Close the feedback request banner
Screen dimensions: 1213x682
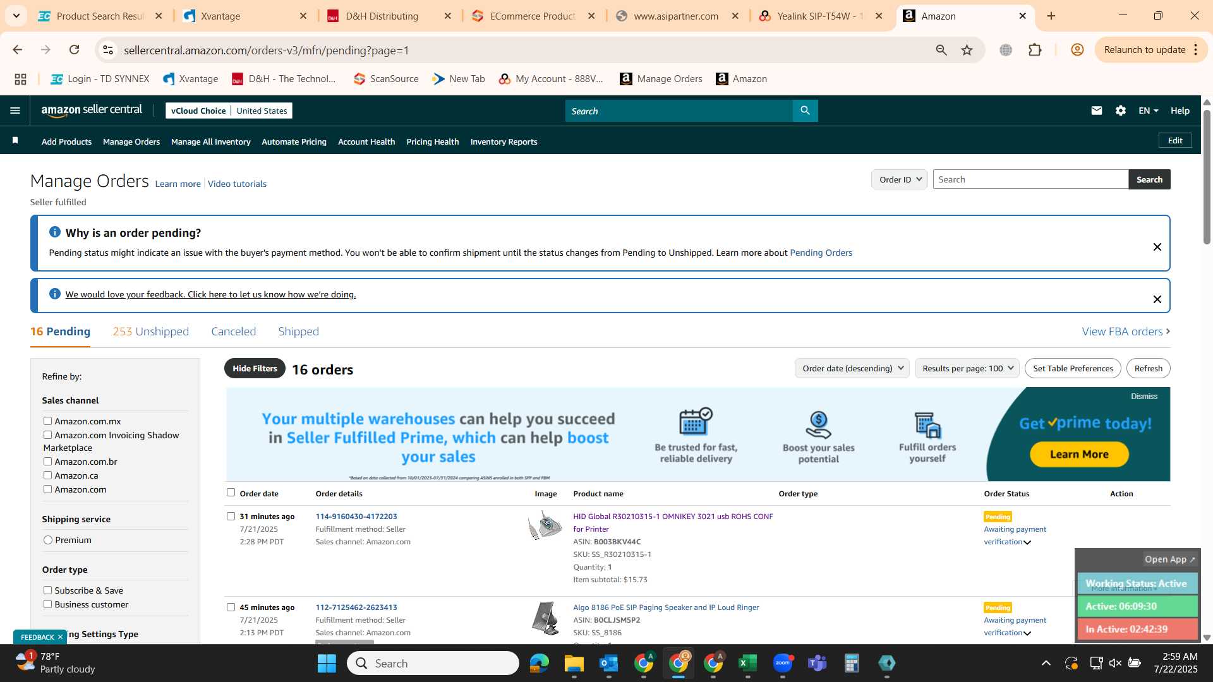(x=1157, y=299)
